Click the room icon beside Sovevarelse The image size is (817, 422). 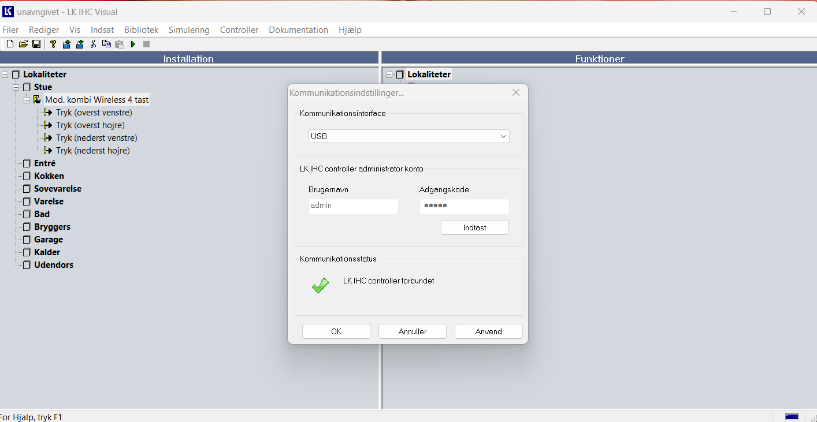coord(27,189)
